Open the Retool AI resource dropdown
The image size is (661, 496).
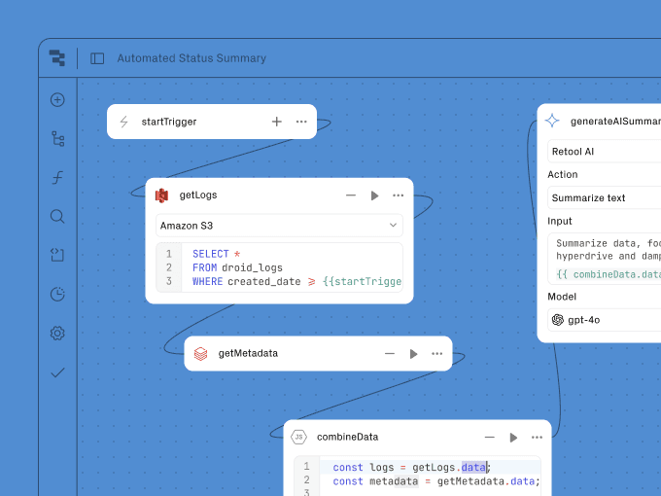click(x=605, y=152)
